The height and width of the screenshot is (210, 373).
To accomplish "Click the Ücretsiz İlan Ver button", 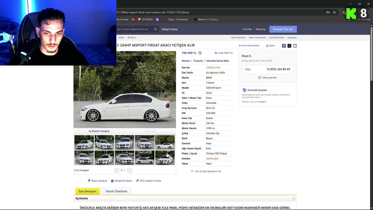I will [283, 29].
